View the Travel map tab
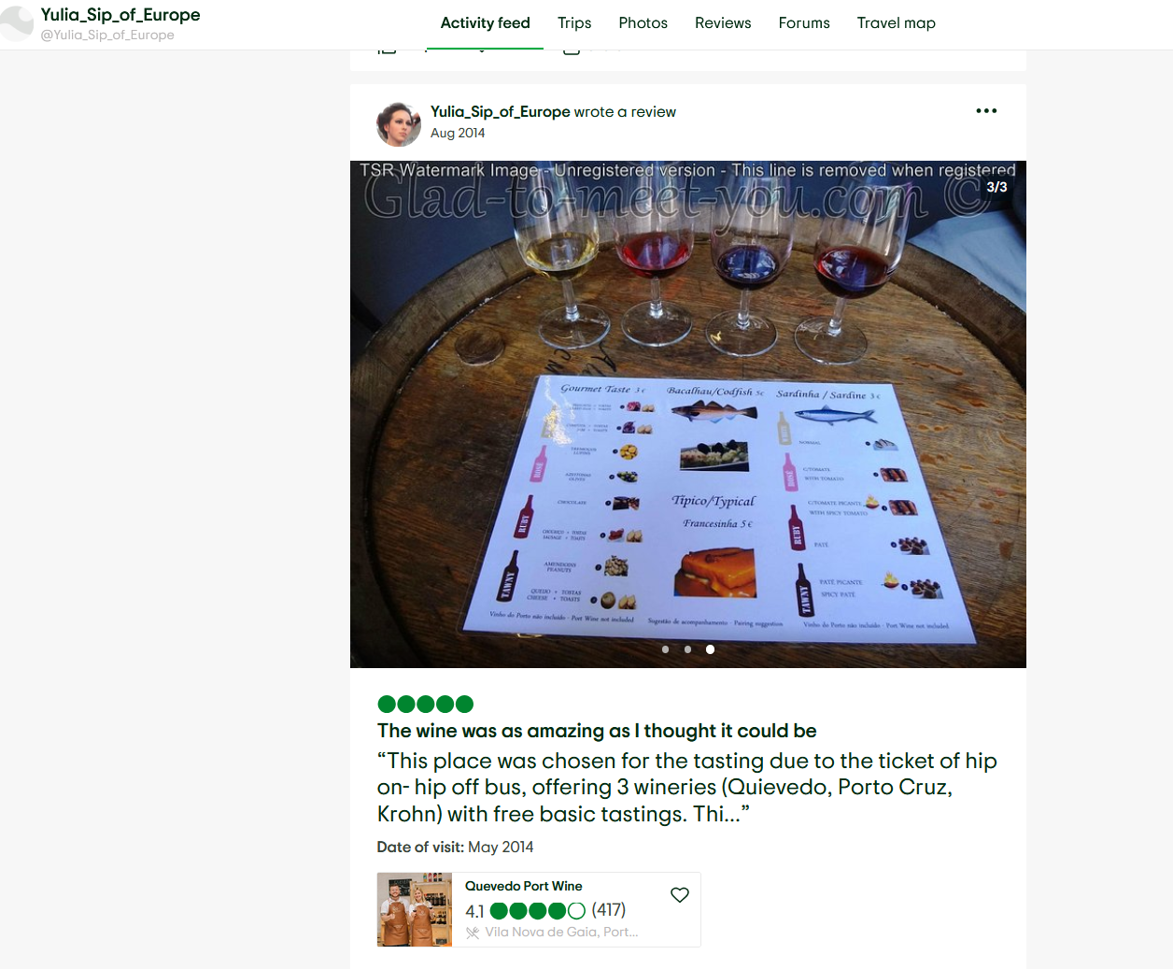Image resolution: width=1173 pixels, height=969 pixels. (896, 23)
